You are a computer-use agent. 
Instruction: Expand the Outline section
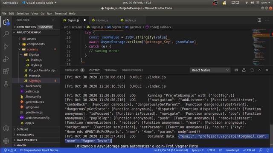tap(36, 129)
